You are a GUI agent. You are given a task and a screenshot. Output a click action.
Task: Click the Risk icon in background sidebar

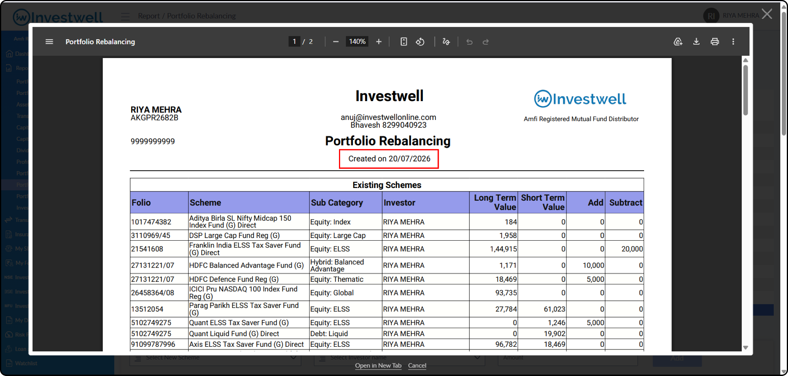pos(9,334)
